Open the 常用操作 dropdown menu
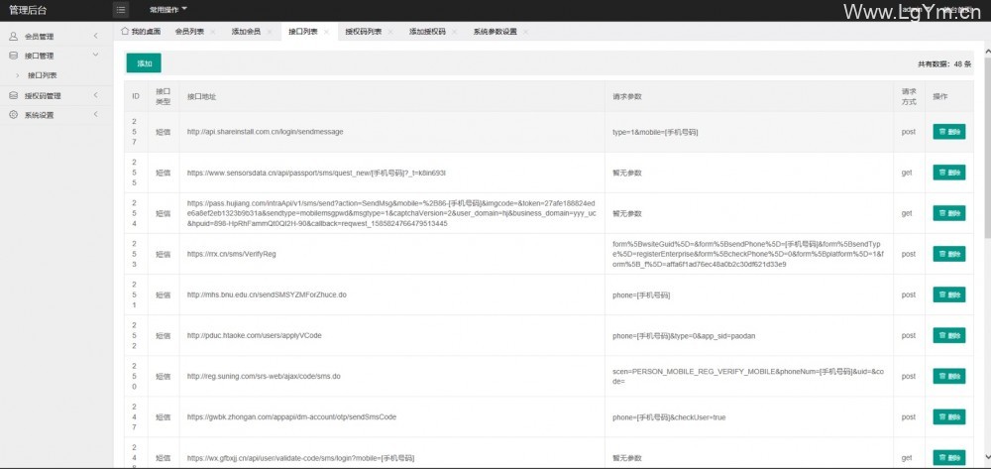The height and width of the screenshot is (469, 991). point(168,10)
